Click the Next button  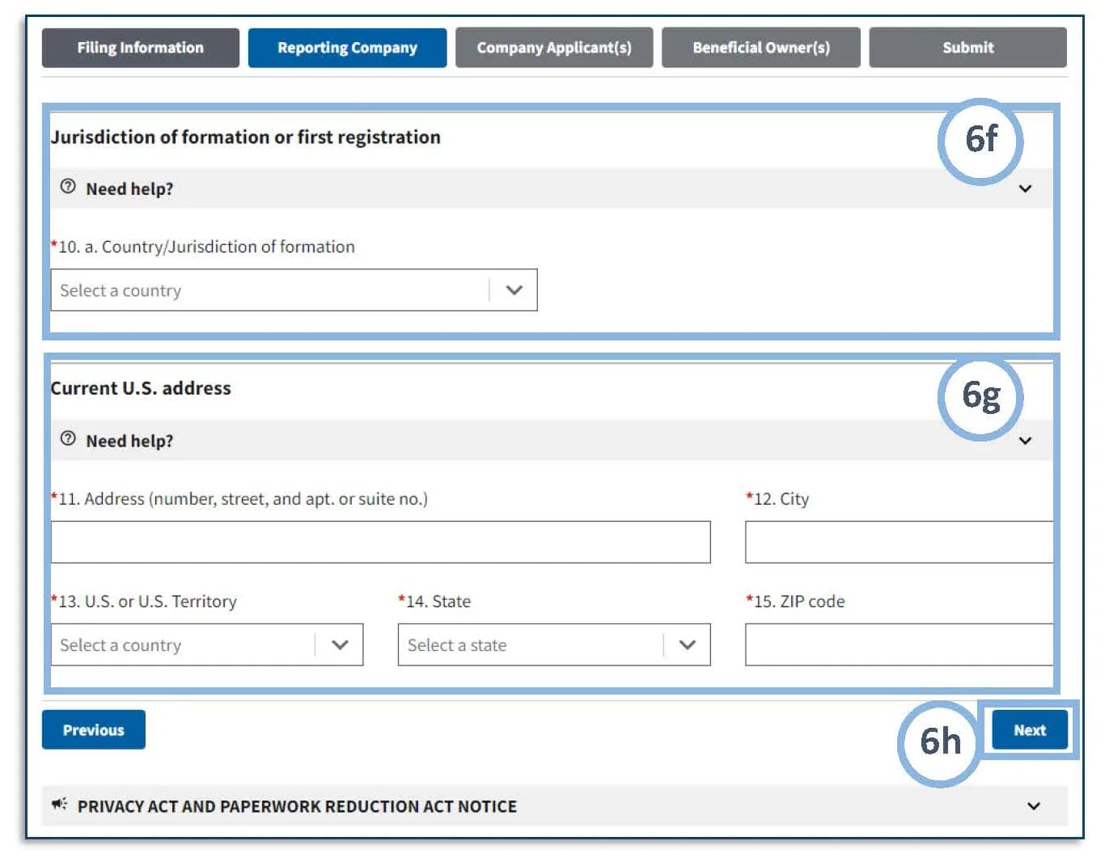1030,729
